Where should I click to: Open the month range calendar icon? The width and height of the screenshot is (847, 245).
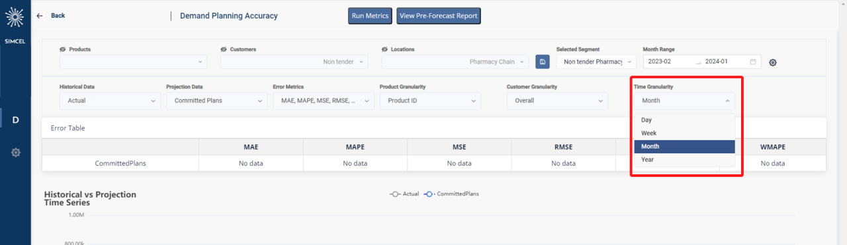753,61
